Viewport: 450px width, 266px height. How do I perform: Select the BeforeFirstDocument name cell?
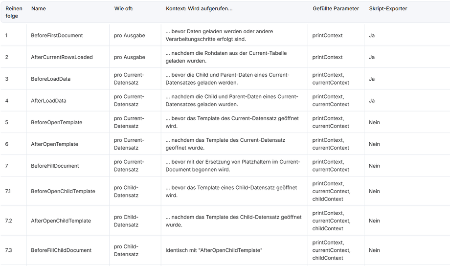(57, 35)
